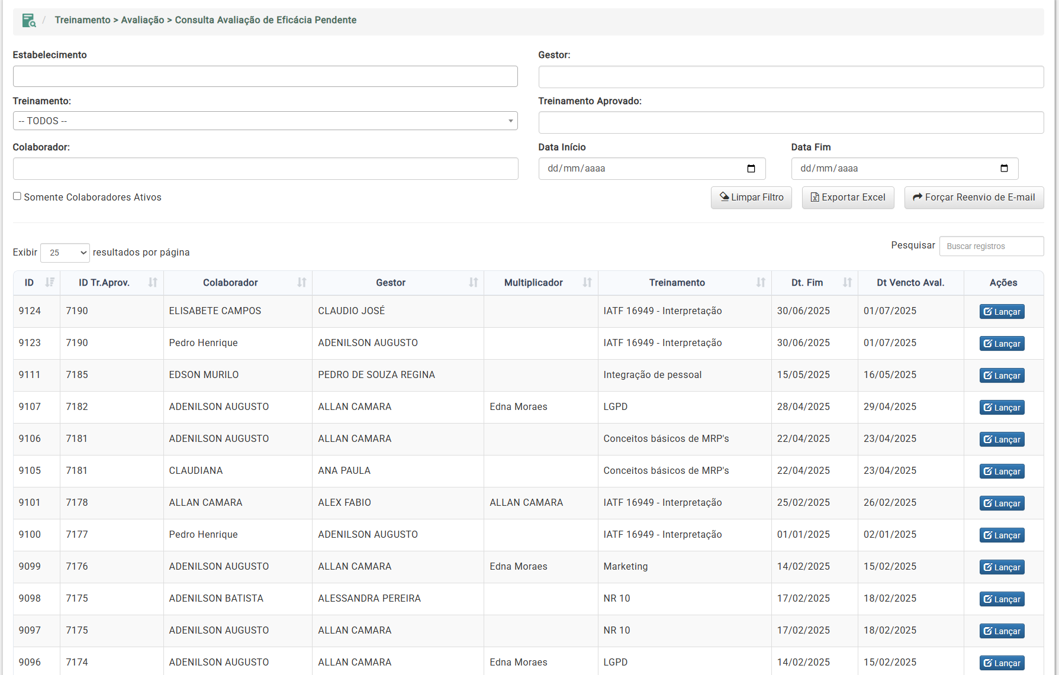Open results per page dropdown showing 25
Image resolution: width=1059 pixels, height=675 pixels.
(x=65, y=253)
